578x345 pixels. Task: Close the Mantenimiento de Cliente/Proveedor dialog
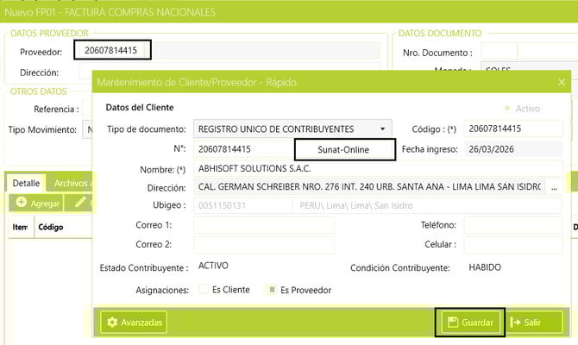562,83
